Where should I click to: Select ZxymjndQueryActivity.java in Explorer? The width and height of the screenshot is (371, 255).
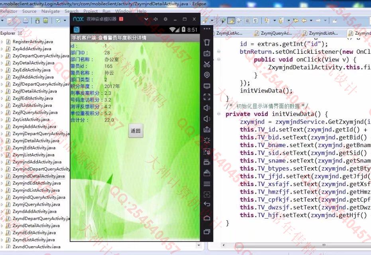coord(39,197)
